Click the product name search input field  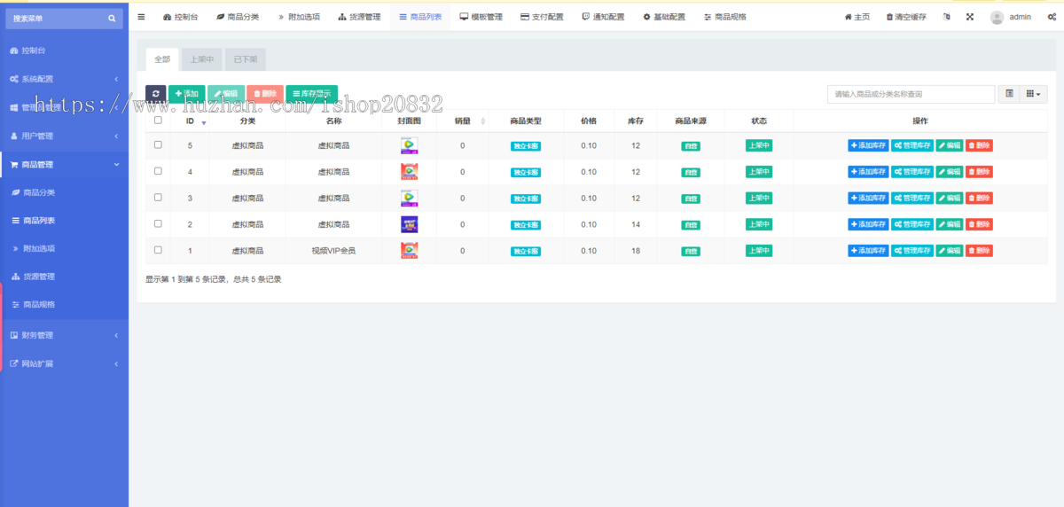tap(911, 94)
